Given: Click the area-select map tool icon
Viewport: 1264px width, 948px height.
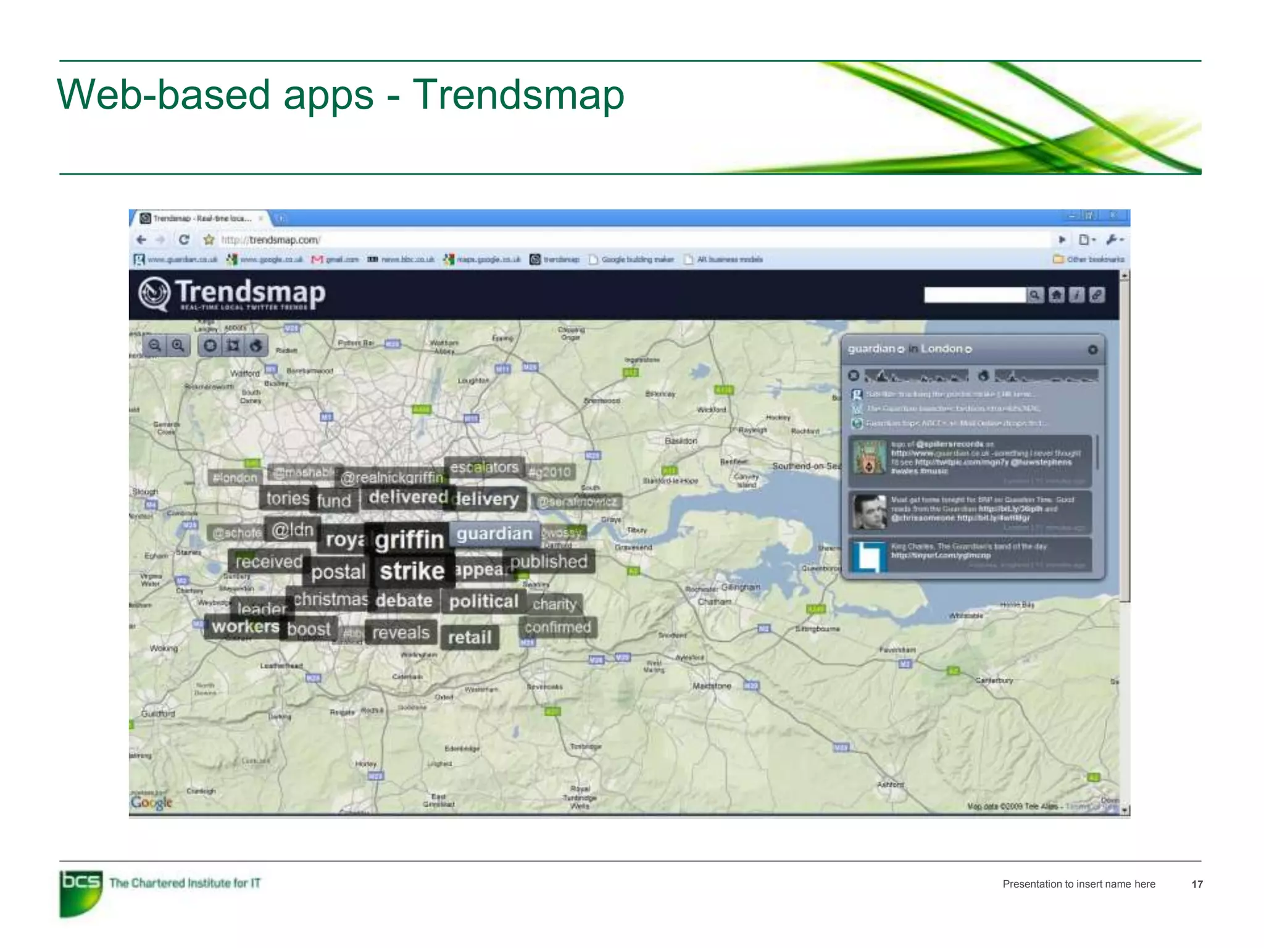Looking at the screenshot, I should click(233, 346).
